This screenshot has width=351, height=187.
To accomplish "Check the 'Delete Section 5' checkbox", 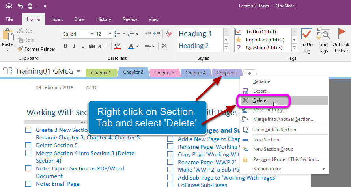I will (x=28, y=145).
